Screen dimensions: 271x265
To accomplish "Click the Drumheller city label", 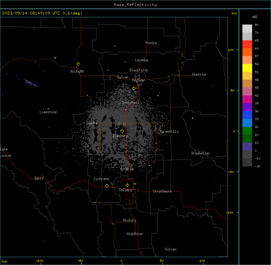I will [201, 153].
